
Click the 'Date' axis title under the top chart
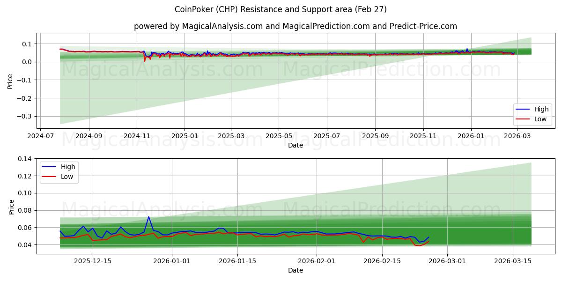tap(296, 145)
